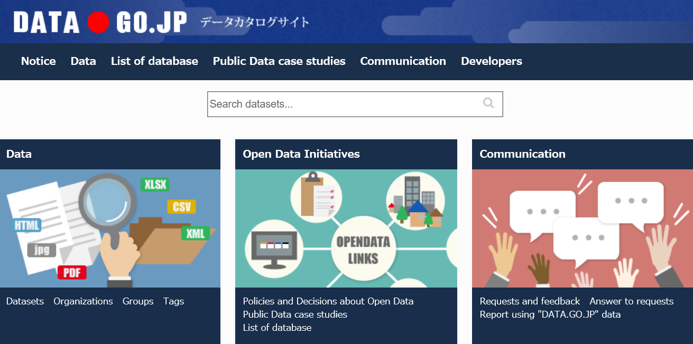
Task: Open the Notice menu item
Action: coord(39,61)
